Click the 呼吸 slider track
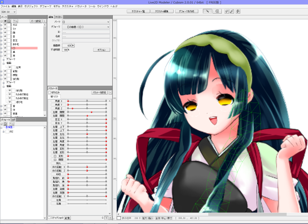 [87, 174]
